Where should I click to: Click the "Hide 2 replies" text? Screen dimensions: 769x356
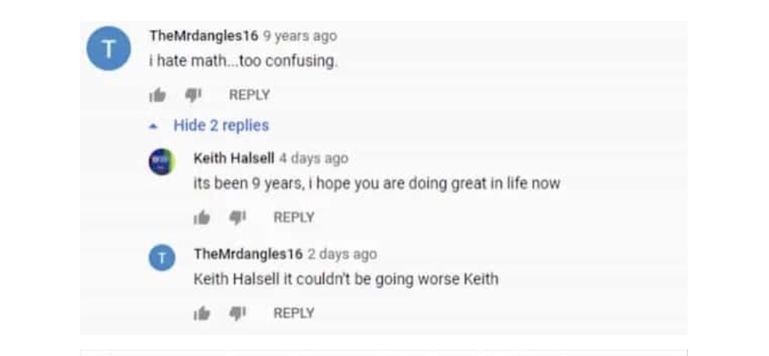(x=221, y=126)
